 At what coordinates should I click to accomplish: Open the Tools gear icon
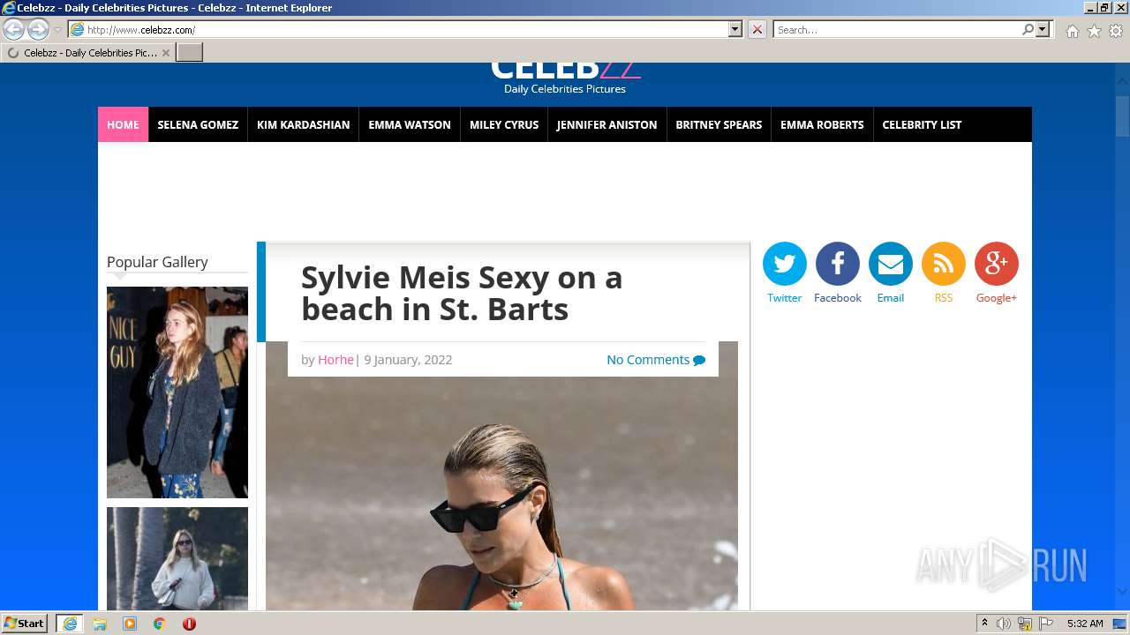click(1116, 31)
